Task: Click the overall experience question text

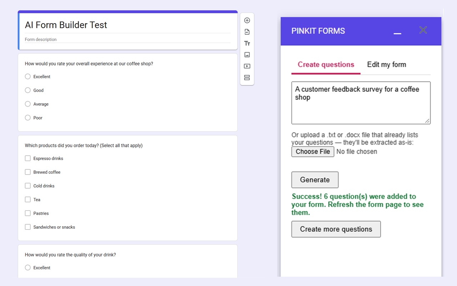Action: 89,64
